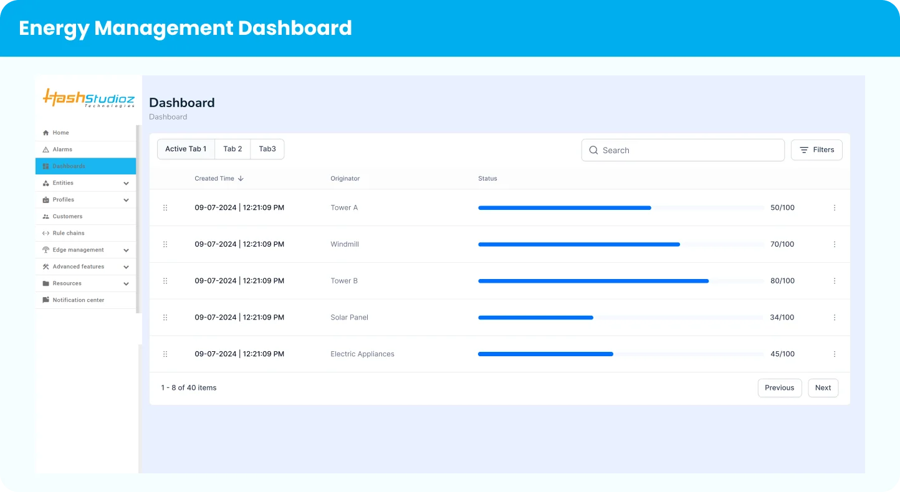Open three-dot menu for Electric Appliances
The height and width of the screenshot is (492, 900).
click(835, 354)
